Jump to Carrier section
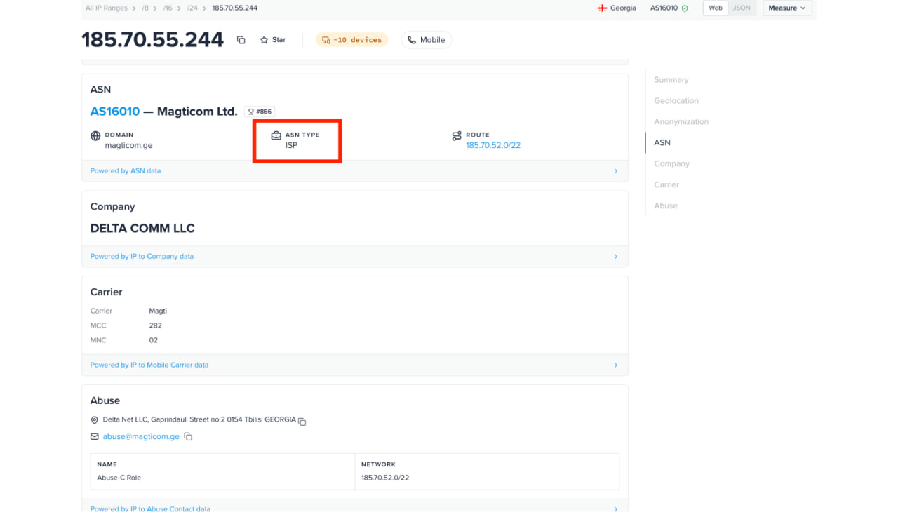 [666, 185]
